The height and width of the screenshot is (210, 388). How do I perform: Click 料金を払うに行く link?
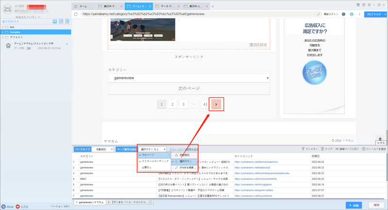(x=28, y=17)
